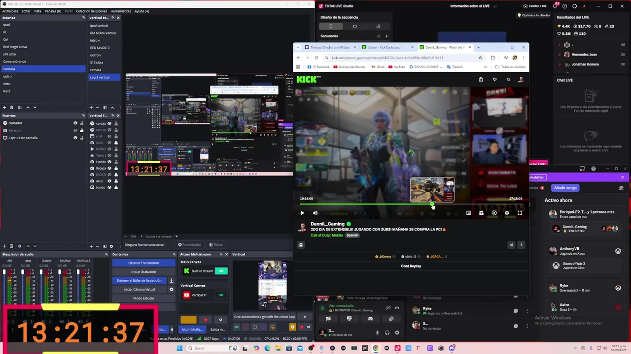Bookmark this page with the star icon

point(480,58)
